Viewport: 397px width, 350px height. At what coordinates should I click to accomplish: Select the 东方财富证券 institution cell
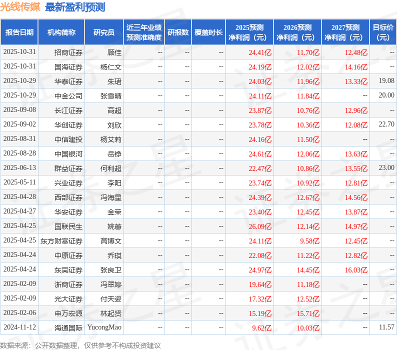point(61,241)
